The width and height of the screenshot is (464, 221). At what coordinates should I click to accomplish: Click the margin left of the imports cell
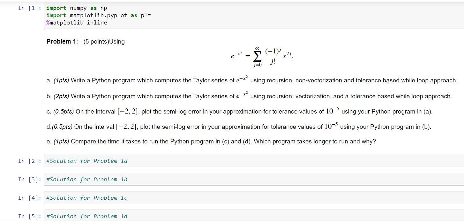(x=8, y=15)
